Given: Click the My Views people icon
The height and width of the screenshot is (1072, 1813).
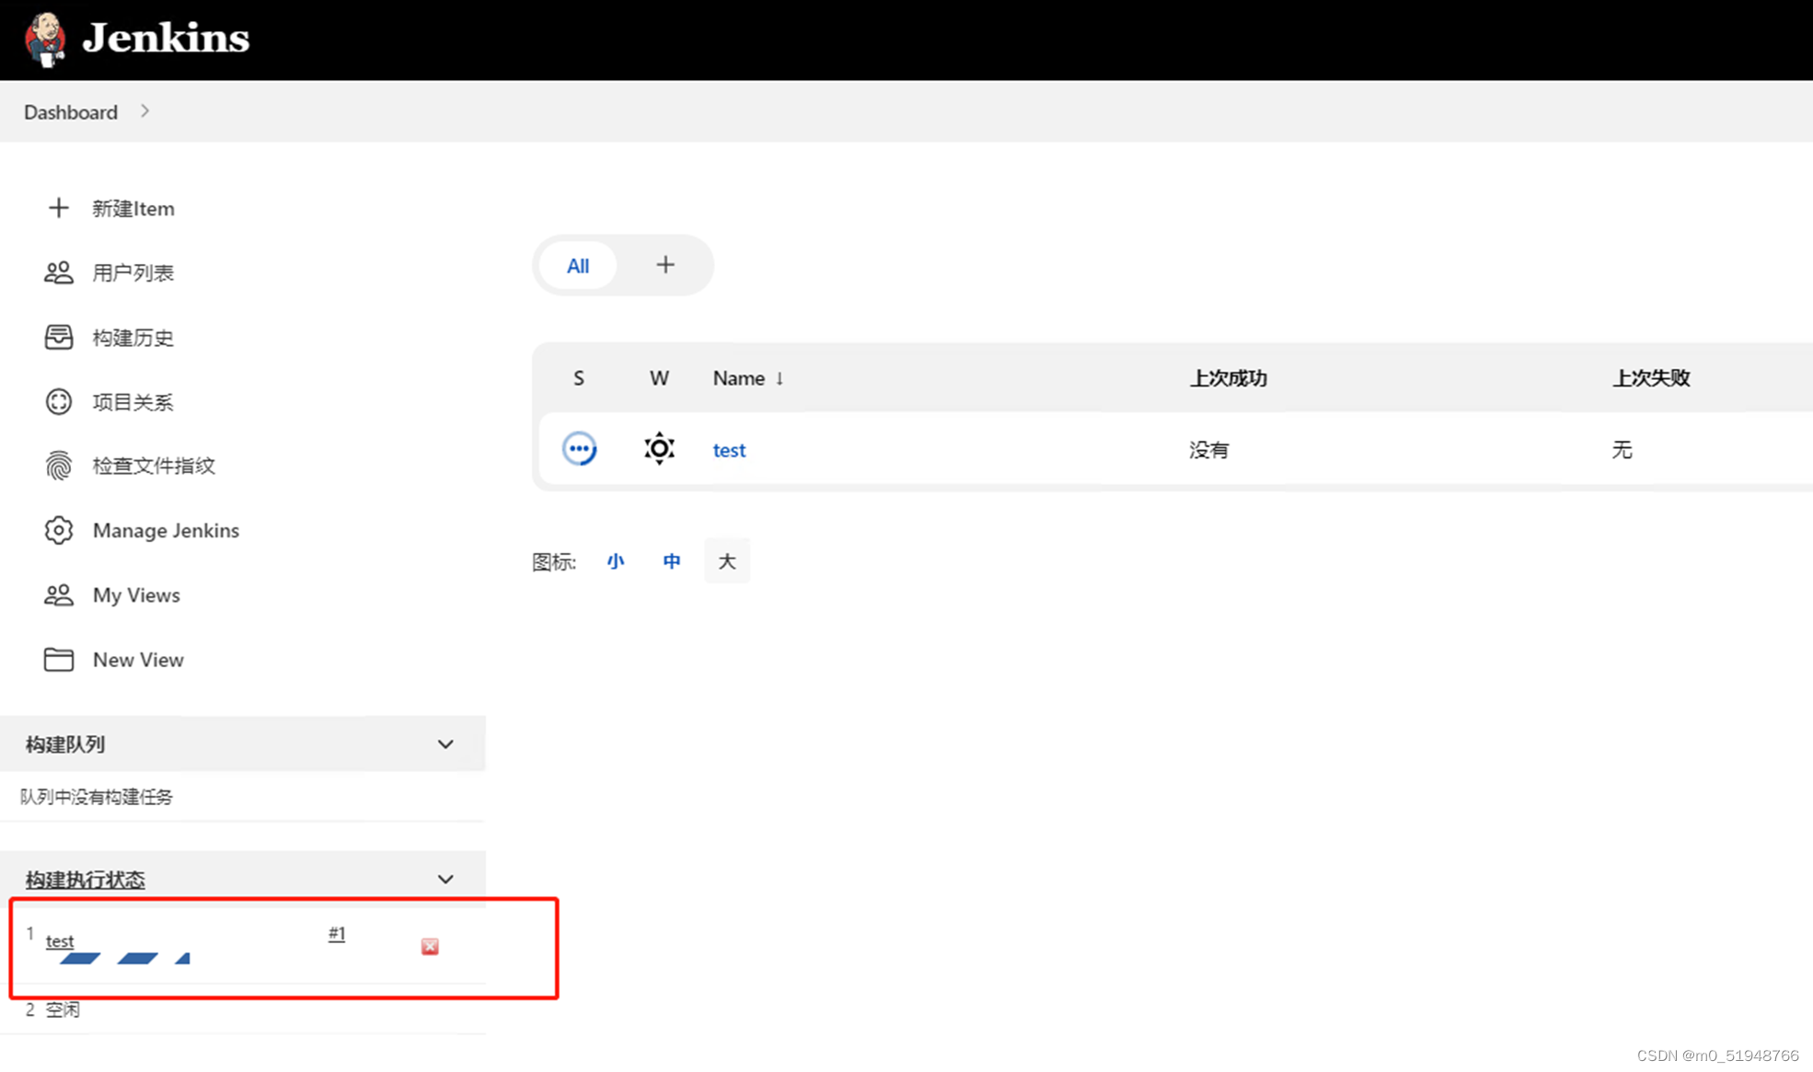Looking at the screenshot, I should point(59,594).
